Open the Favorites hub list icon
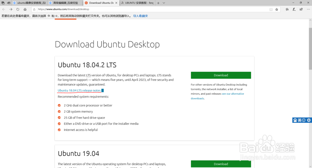This screenshot has height=168, width=312. click(x=287, y=9)
